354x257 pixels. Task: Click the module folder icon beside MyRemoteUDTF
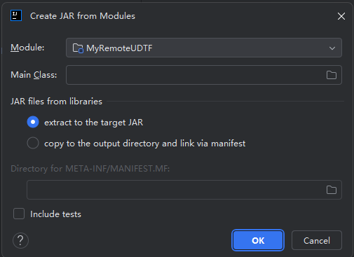coord(78,48)
